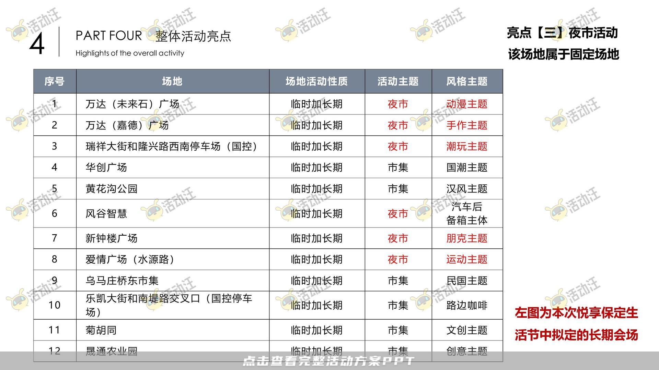Click the 朋克主题 style cell
This screenshot has height=370, width=659.
coord(467,238)
